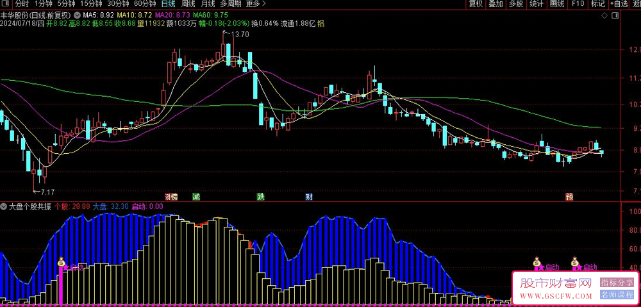
Task: Click the 复权 button
Action: coord(476,4)
